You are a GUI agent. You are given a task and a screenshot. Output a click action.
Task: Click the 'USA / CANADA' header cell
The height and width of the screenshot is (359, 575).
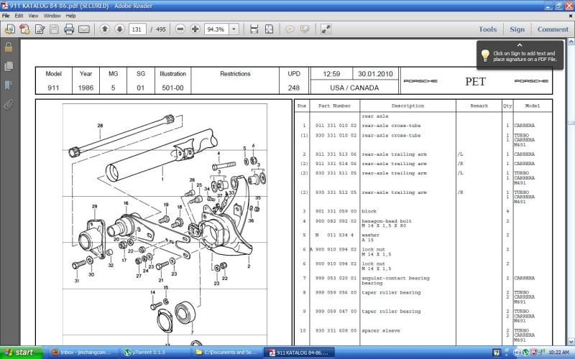[x=354, y=88]
